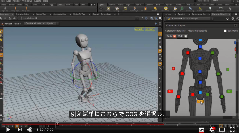The image size is (239, 133).
Task: Select the first Mocap Biped shelf tool
Action: coord(15,9)
